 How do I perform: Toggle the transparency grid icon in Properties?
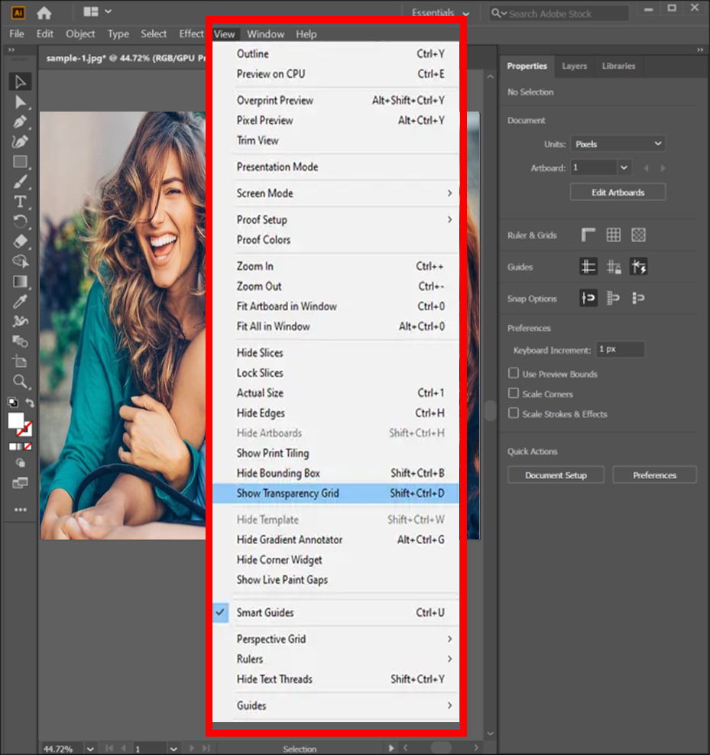coord(638,235)
